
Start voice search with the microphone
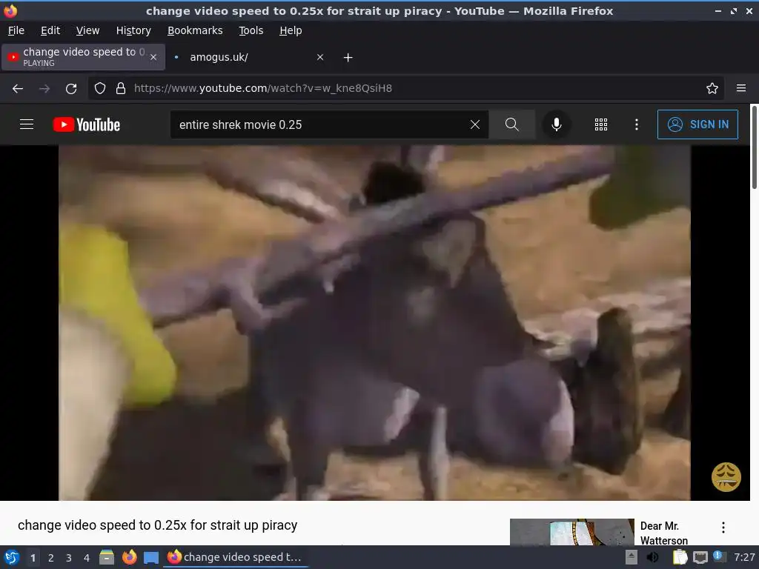(556, 124)
